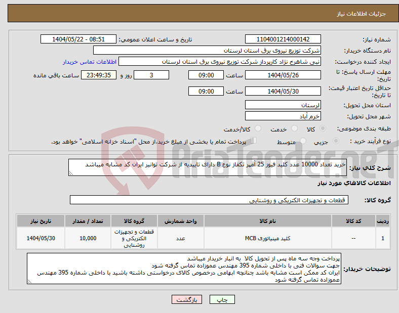Select the خدمت radio button
Viewport: 399px width, 313px height.
(x=294, y=128)
